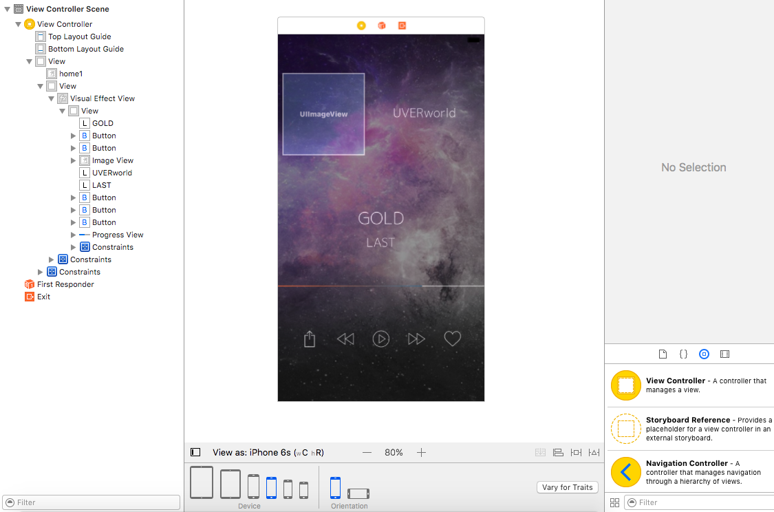Expand the Progress View tree node
Screen dimensions: 774x512
point(73,235)
